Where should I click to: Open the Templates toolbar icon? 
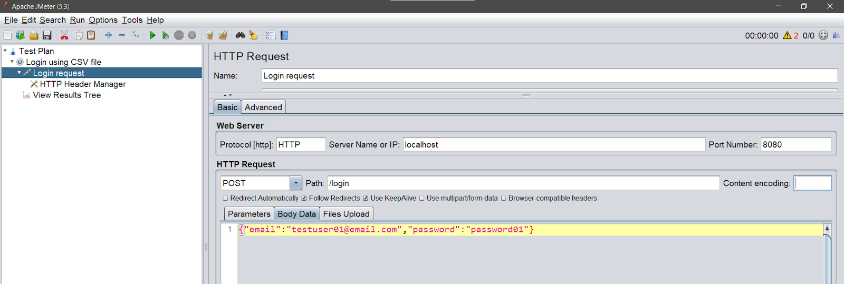point(21,35)
